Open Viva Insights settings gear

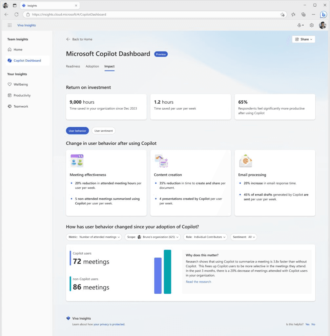[x=312, y=25]
